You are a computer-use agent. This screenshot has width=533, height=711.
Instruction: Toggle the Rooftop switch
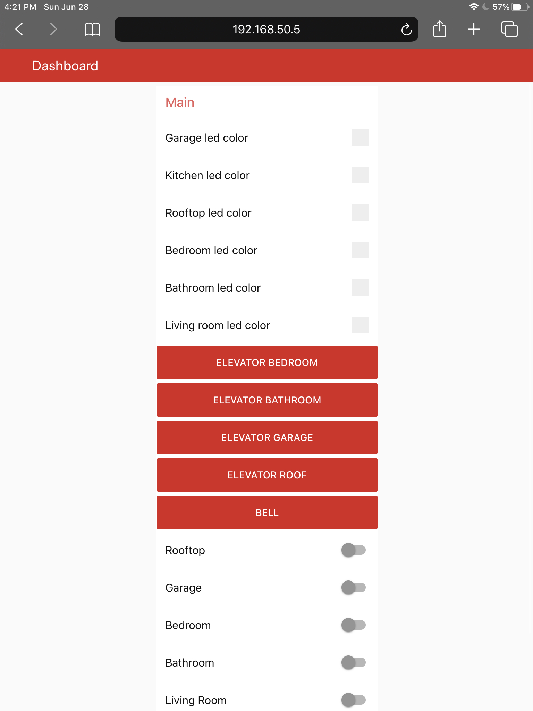pyautogui.click(x=354, y=550)
